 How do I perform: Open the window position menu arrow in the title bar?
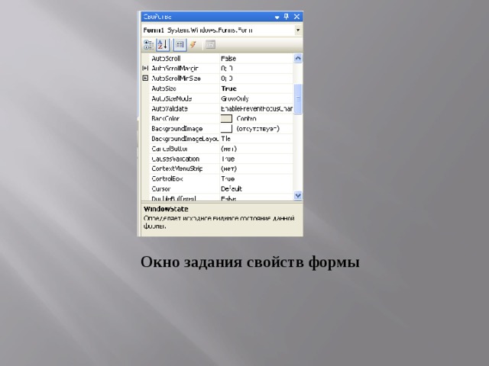pyautogui.click(x=277, y=18)
